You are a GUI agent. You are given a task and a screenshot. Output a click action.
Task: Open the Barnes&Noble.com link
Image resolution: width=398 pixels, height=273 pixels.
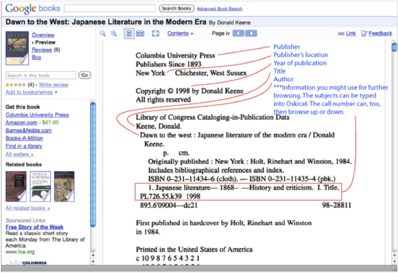click(29, 130)
